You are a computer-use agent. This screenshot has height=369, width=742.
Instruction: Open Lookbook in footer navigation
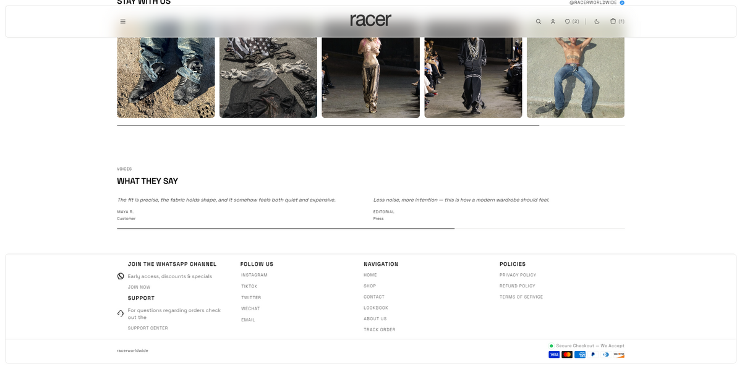(376, 308)
